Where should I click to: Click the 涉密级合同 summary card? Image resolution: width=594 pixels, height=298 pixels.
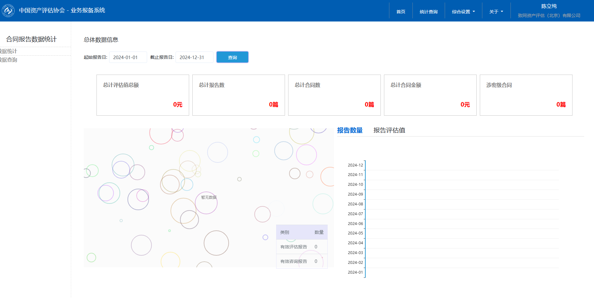tap(526, 95)
